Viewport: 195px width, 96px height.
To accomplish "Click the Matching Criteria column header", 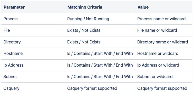I will coord(100,7).
